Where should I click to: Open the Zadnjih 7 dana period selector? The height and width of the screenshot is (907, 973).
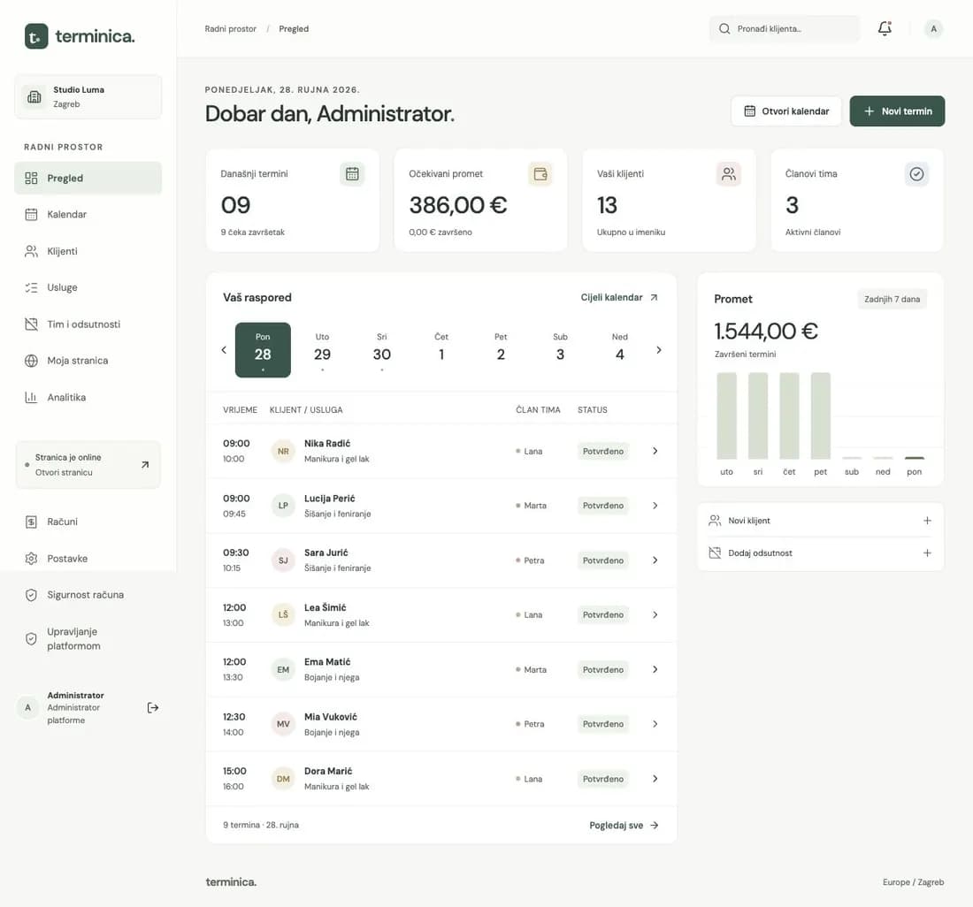892,299
